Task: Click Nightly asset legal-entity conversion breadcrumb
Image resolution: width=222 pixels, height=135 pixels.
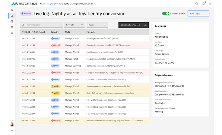Action: 78,4
